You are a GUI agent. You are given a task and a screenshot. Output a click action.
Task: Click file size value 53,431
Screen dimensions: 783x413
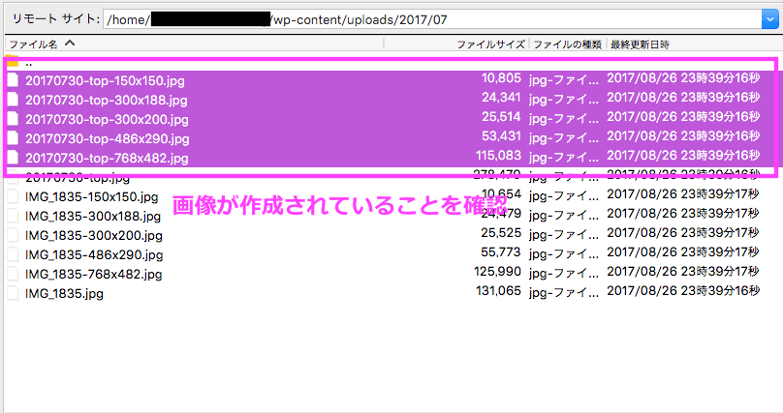point(501,136)
